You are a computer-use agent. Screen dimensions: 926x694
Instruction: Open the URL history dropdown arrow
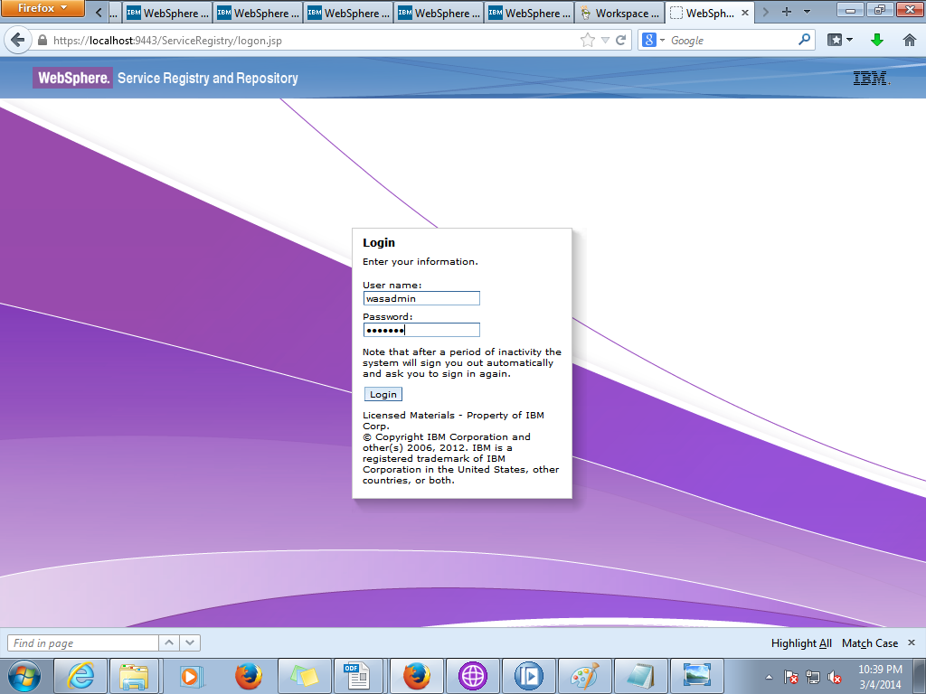pyautogui.click(x=605, y=40)
